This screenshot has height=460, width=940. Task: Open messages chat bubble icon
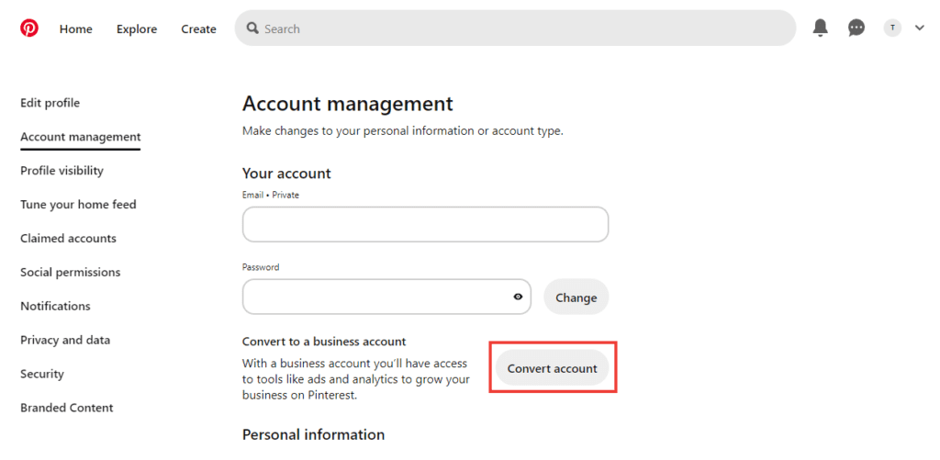856,28
